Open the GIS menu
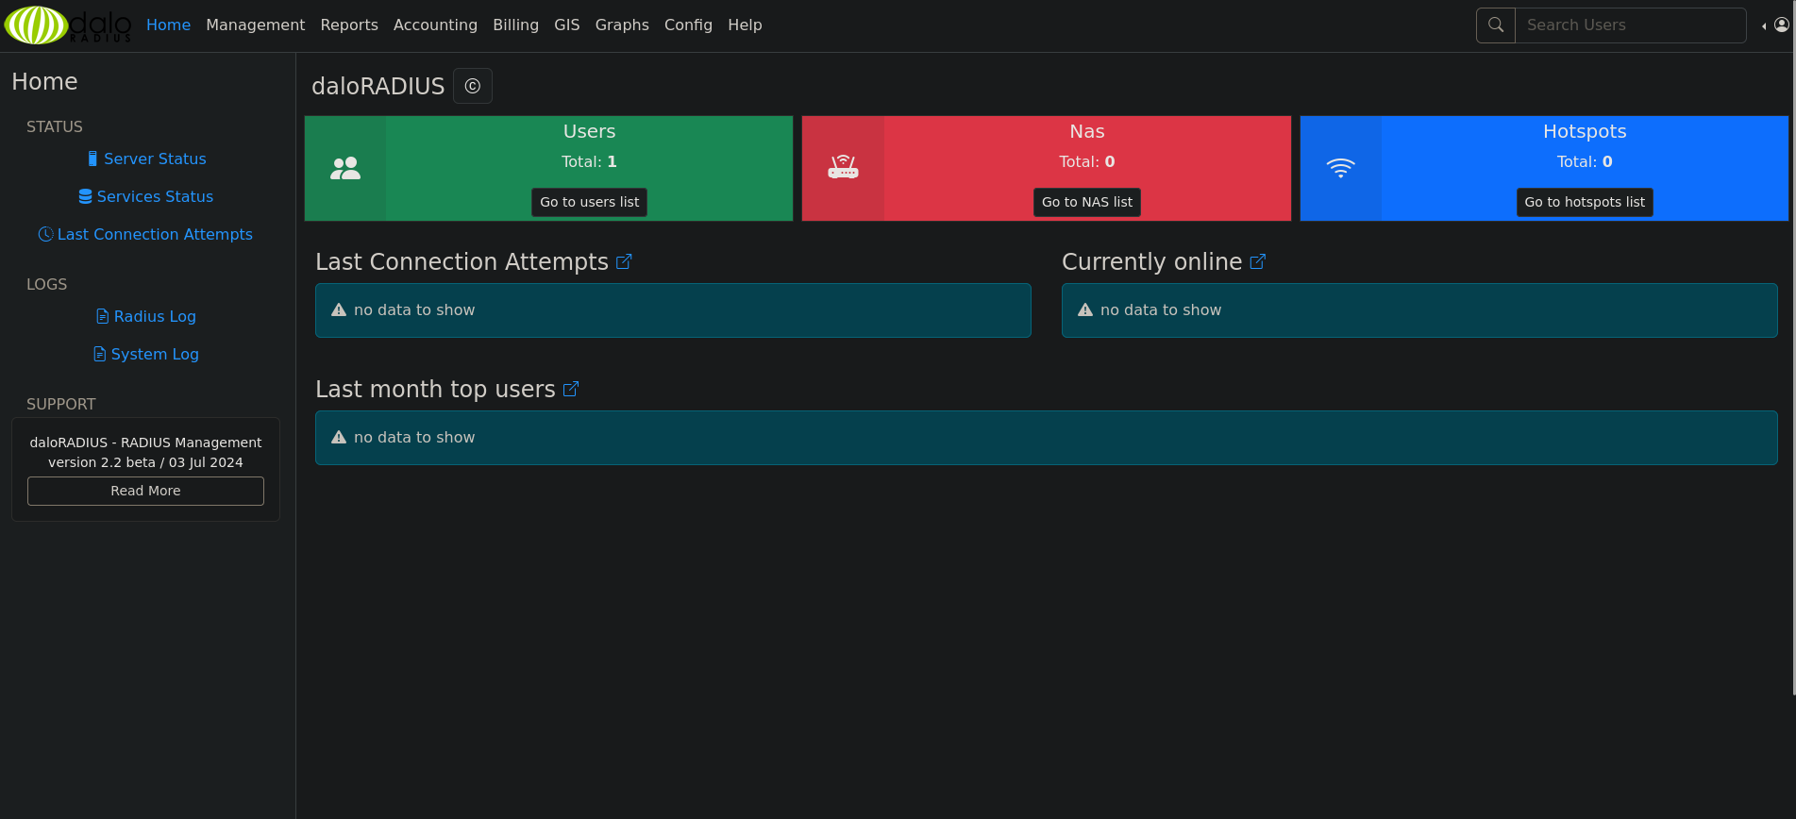Screen dimensions: 1796x819 (x=567, y=25)
